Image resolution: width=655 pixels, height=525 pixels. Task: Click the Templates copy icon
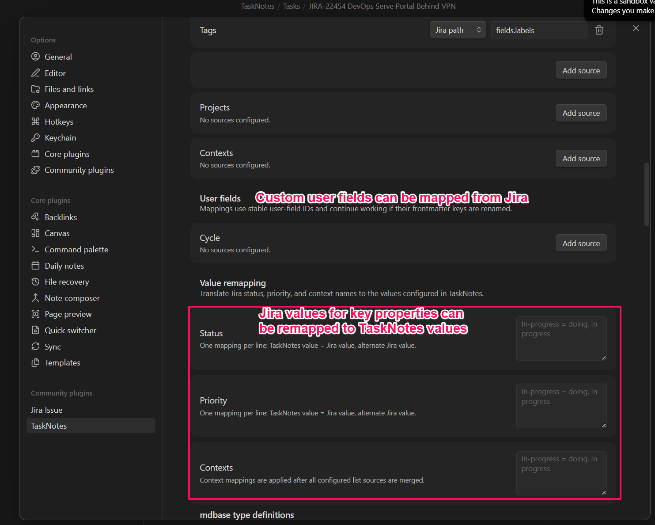point(35,362)
